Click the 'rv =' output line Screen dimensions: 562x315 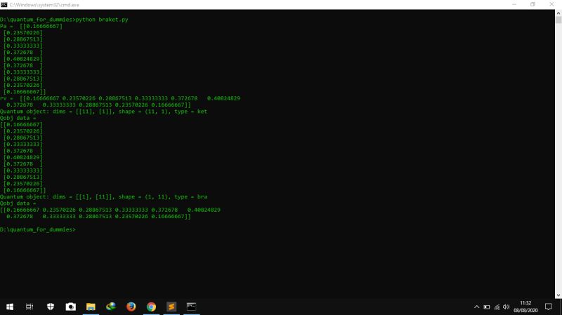click(x=120, y=98)
